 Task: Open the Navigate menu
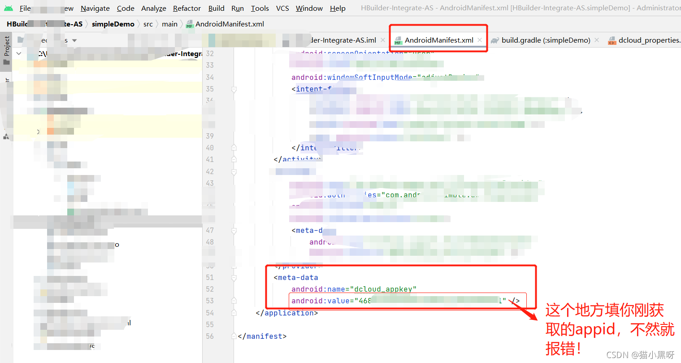point(95,8)
